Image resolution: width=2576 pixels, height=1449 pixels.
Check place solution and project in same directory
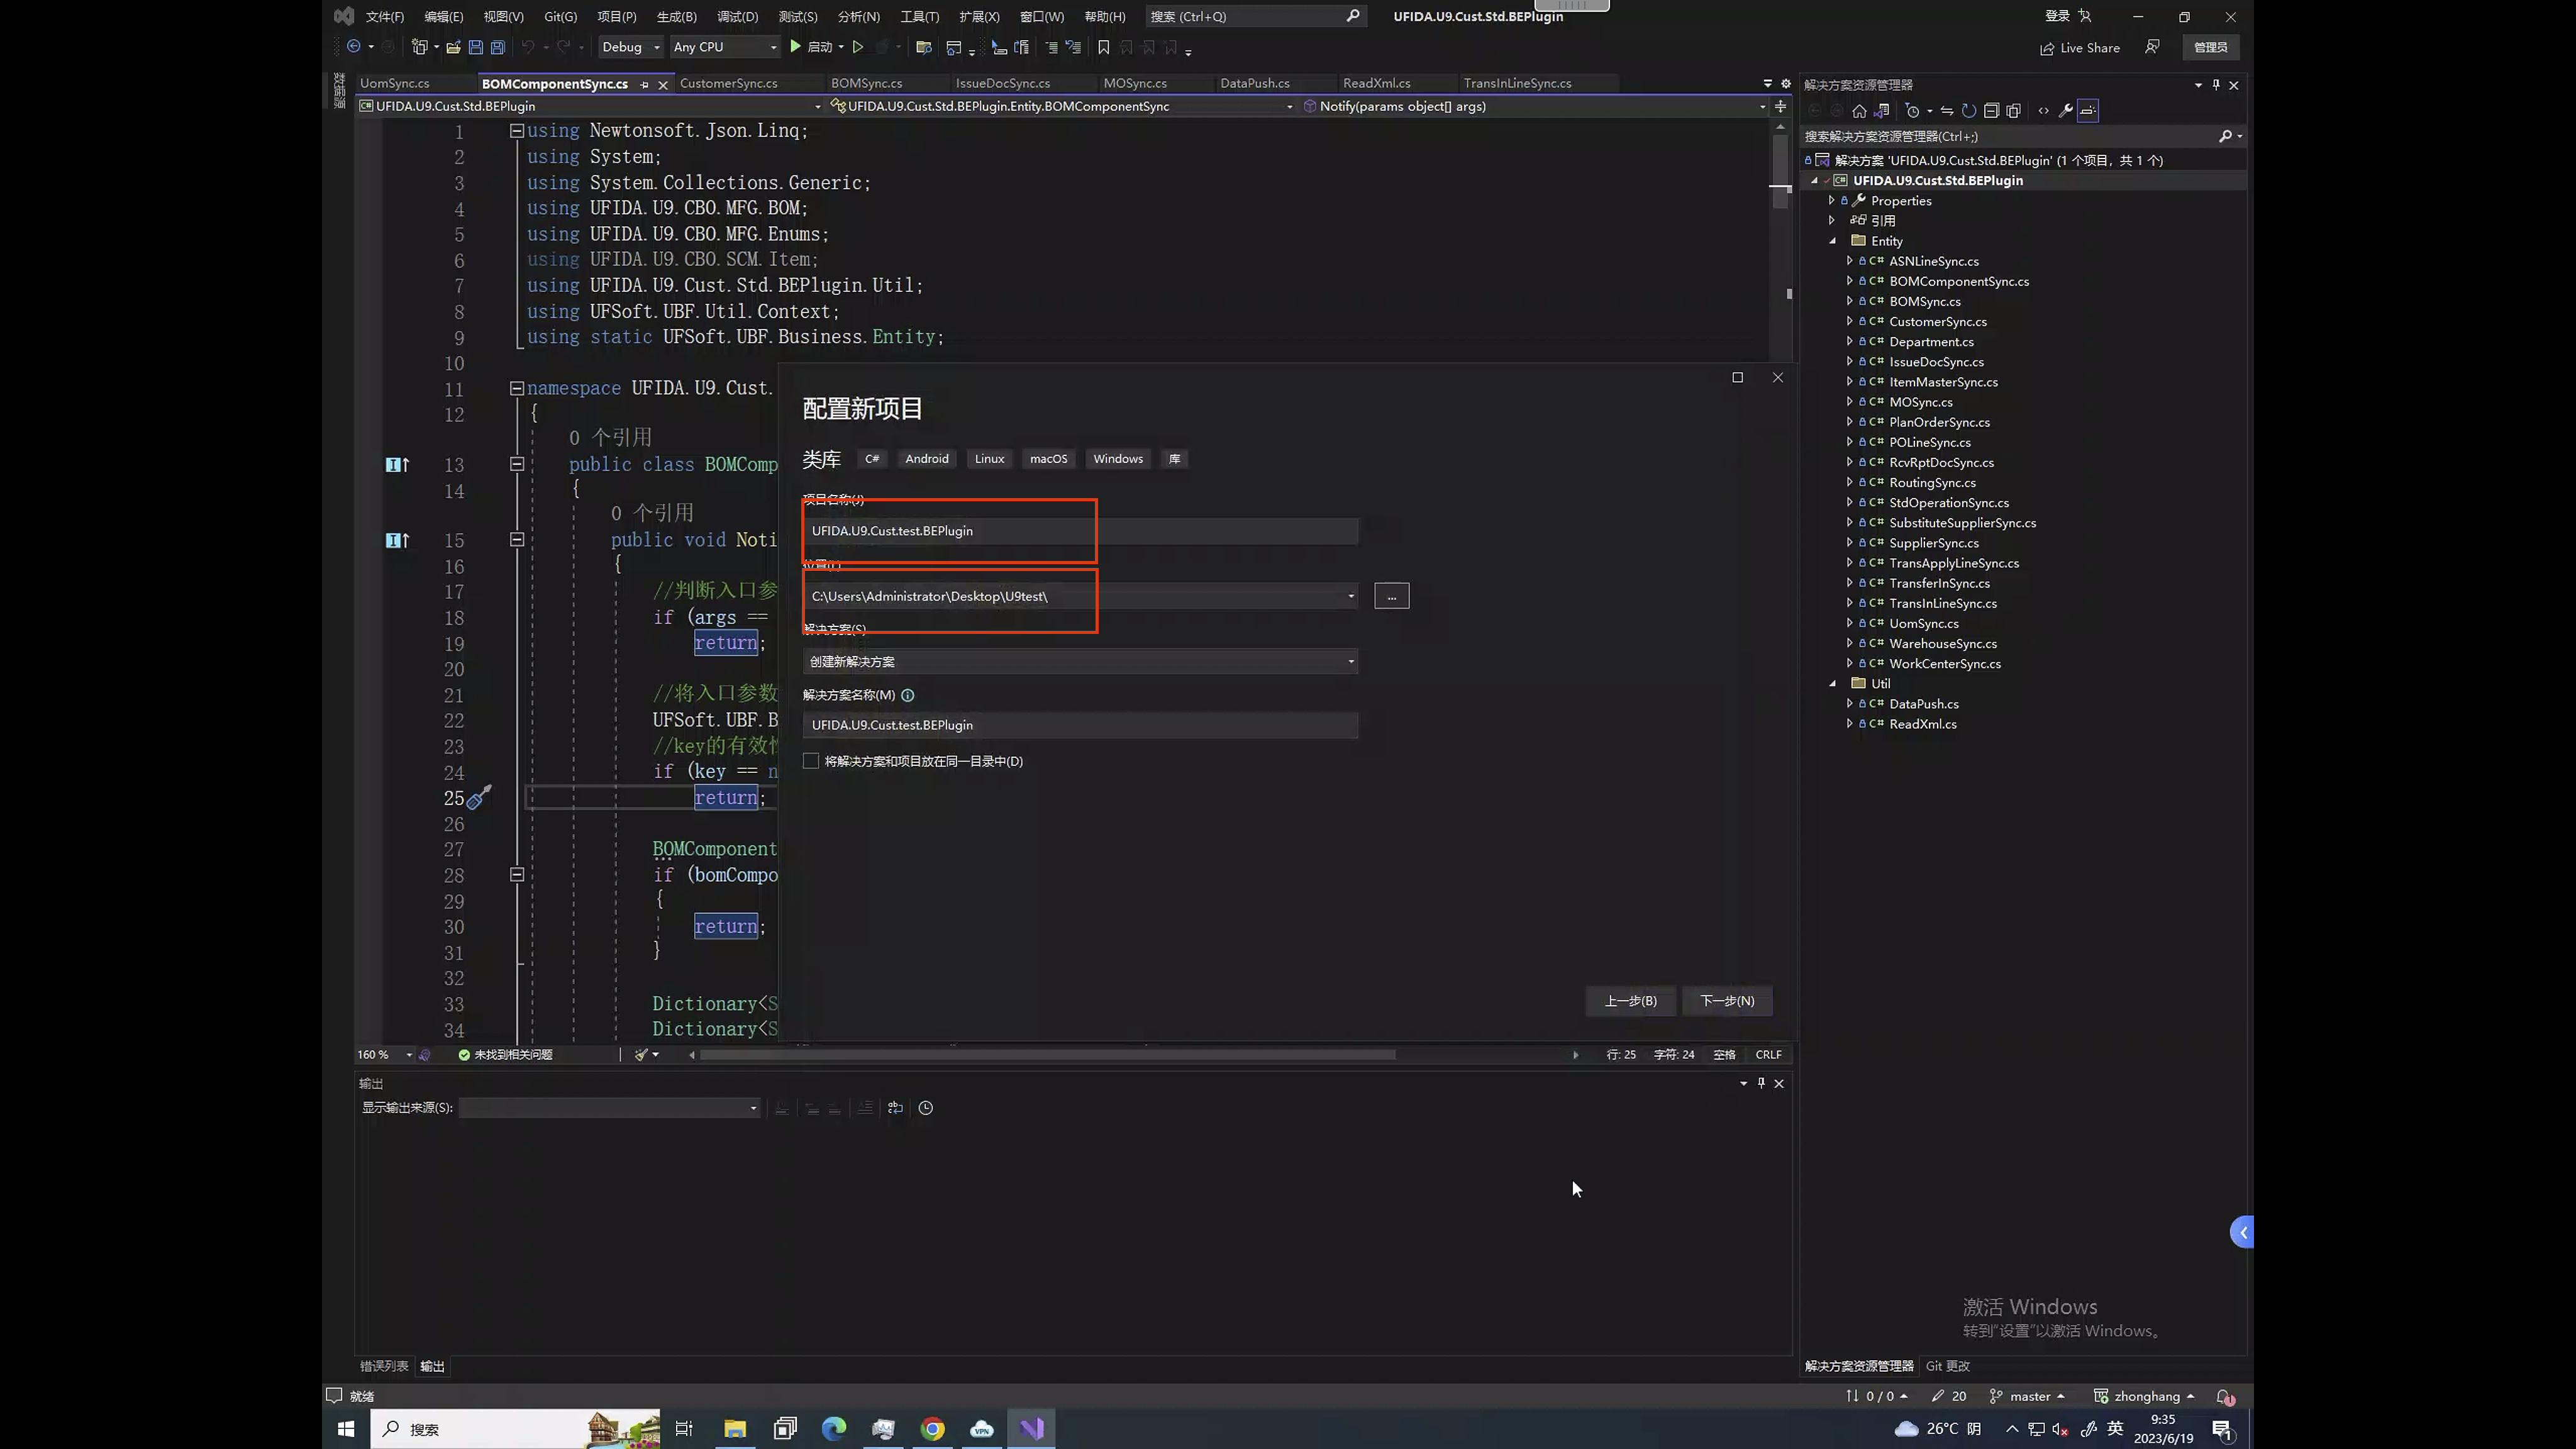[x=811, y=761]
